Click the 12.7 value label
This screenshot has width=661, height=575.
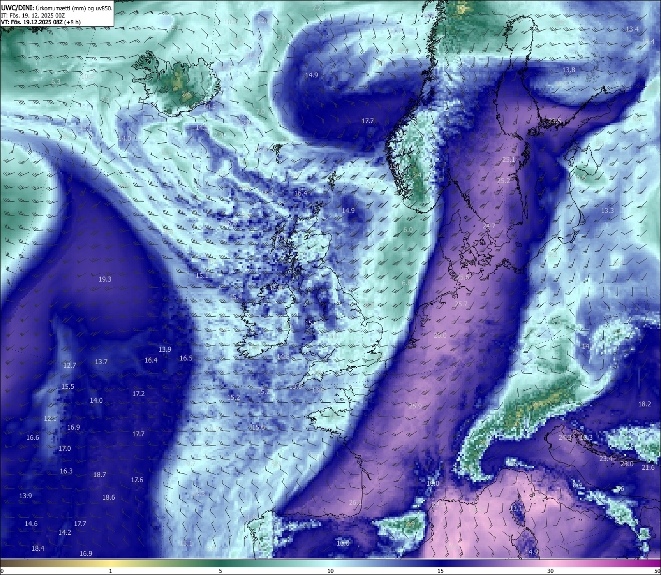click(x=70, y=365)
